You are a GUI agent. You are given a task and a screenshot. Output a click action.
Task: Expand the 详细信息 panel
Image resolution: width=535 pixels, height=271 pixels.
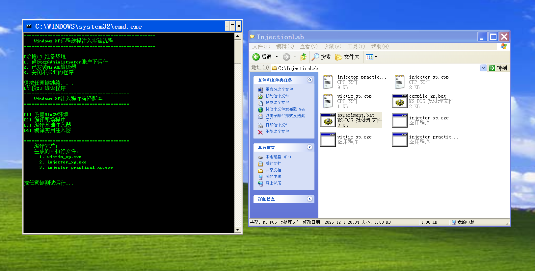309,199
